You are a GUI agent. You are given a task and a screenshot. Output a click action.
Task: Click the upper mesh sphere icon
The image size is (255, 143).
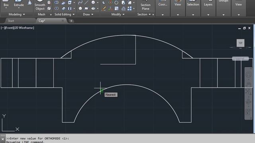coord(49,2)
